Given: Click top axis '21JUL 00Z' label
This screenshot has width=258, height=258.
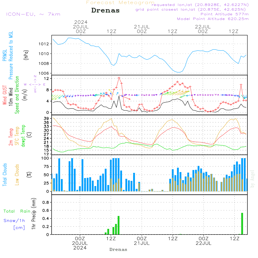Looking at the screenshot, I should pyautogui.click(x=142, y=29).
